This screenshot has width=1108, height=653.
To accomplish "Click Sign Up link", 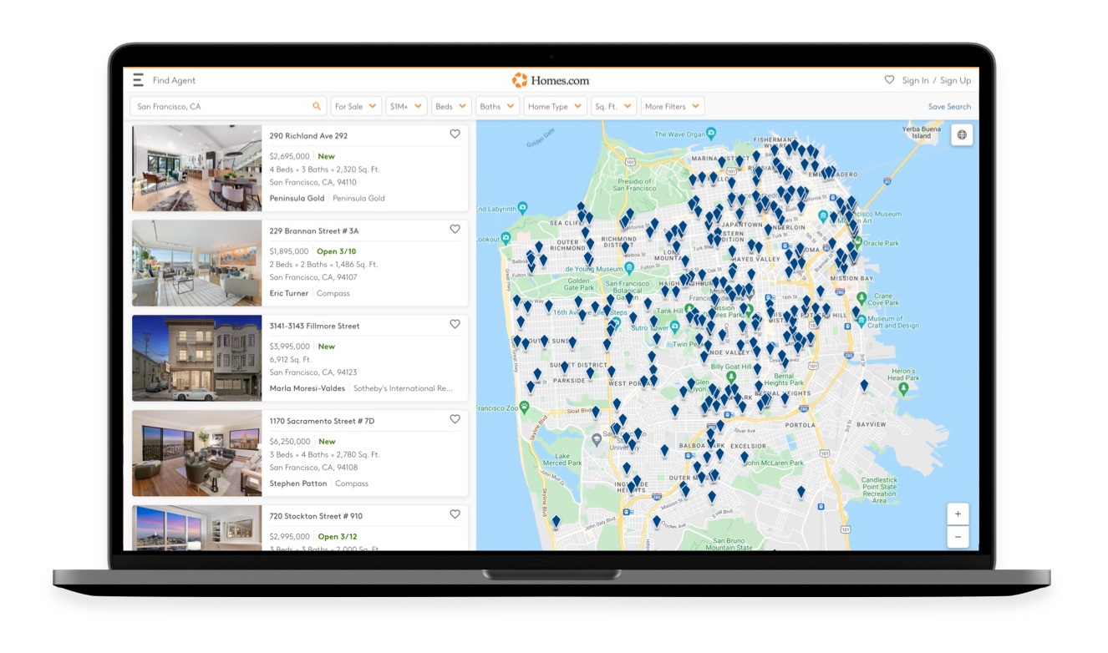I will [955, 80].
